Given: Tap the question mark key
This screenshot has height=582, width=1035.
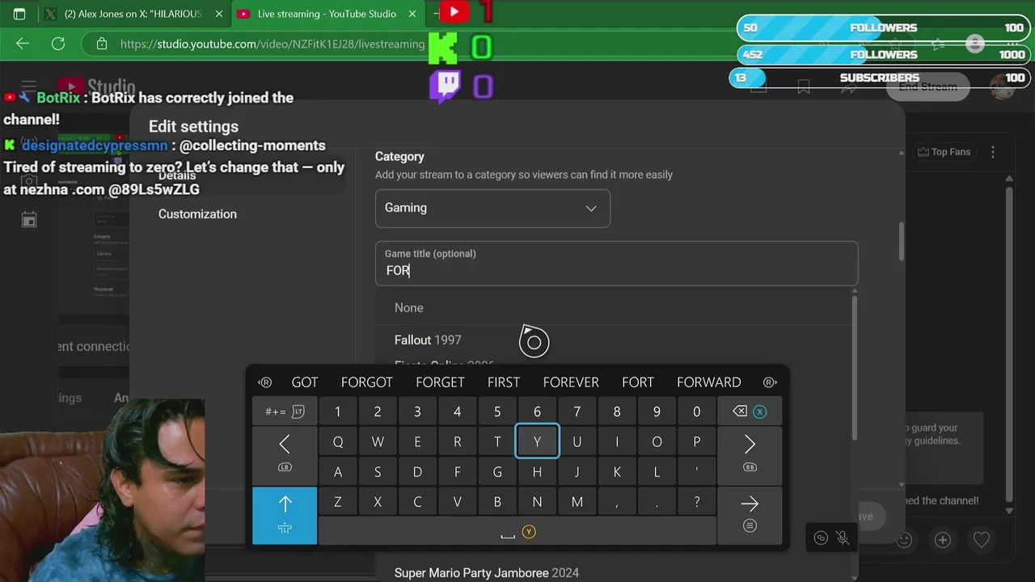Looking at the screenshot, I should 696,502.
